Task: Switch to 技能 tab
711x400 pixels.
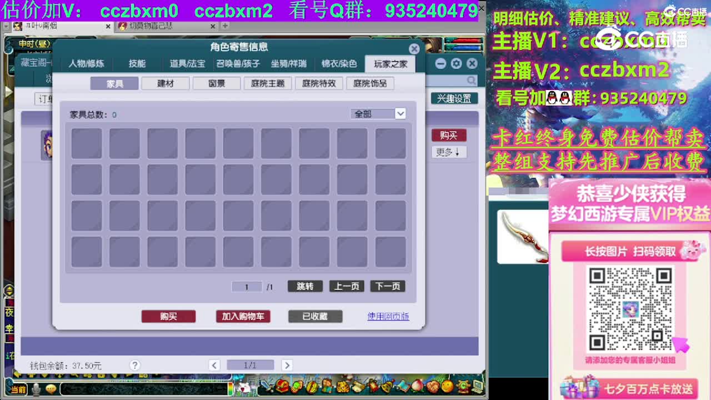Action: [137, 63]
